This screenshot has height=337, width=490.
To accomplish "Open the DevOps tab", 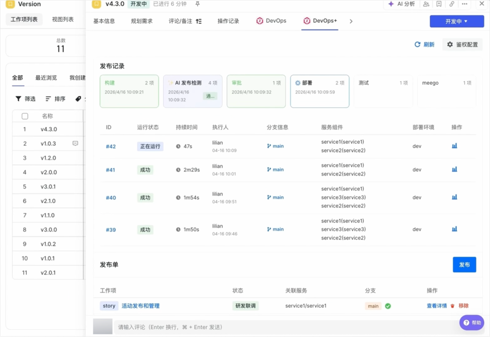I will (x=271, y=21).
